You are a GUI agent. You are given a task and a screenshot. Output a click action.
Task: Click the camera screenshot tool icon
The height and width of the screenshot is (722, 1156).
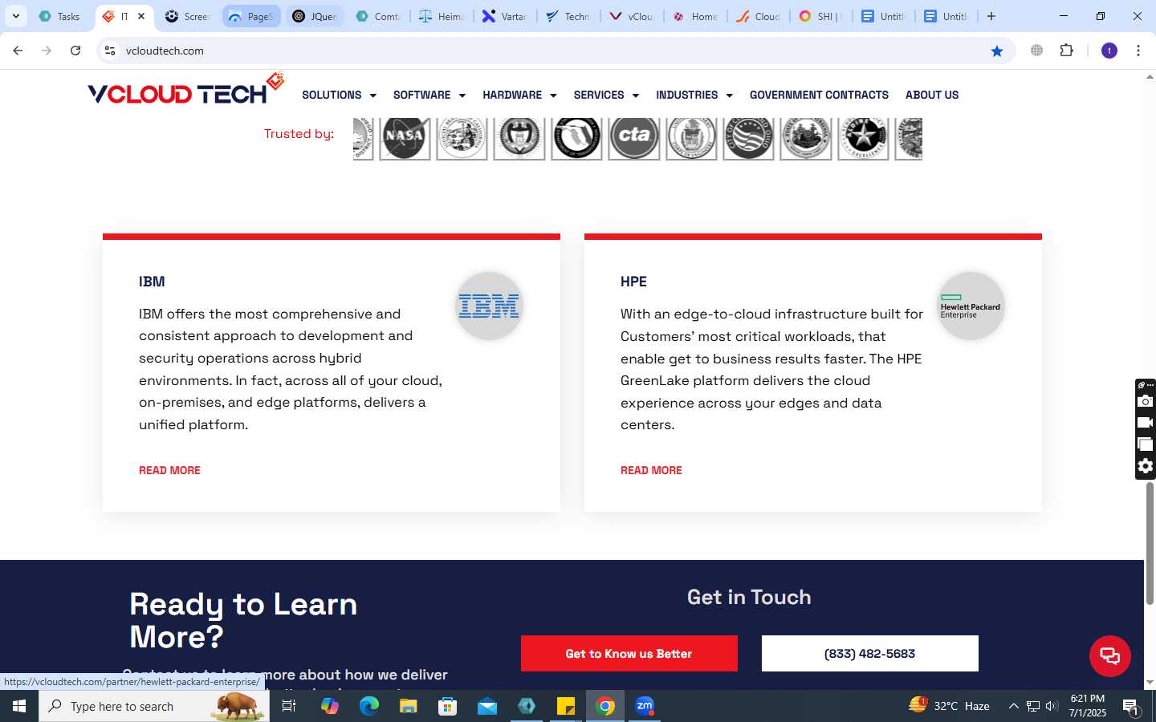[x=1146, y=401]
